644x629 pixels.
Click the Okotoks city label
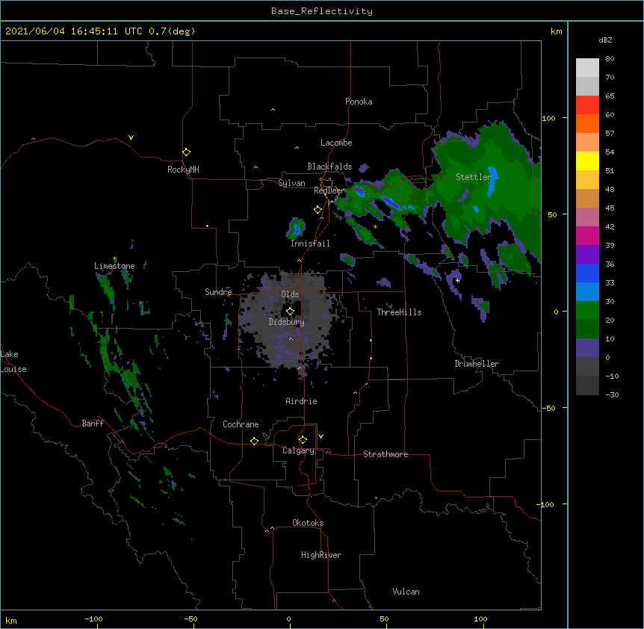[308, 523]
